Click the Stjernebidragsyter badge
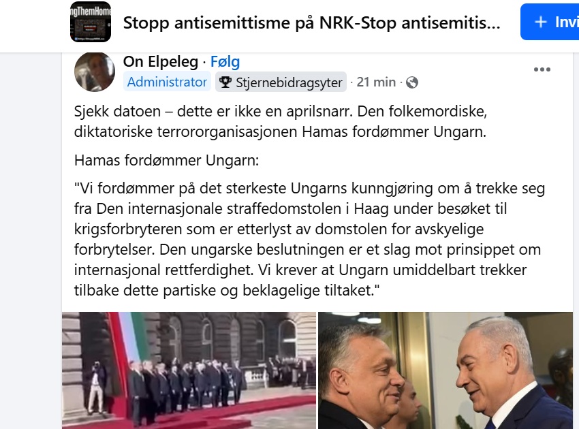 (x=281, y=82)
